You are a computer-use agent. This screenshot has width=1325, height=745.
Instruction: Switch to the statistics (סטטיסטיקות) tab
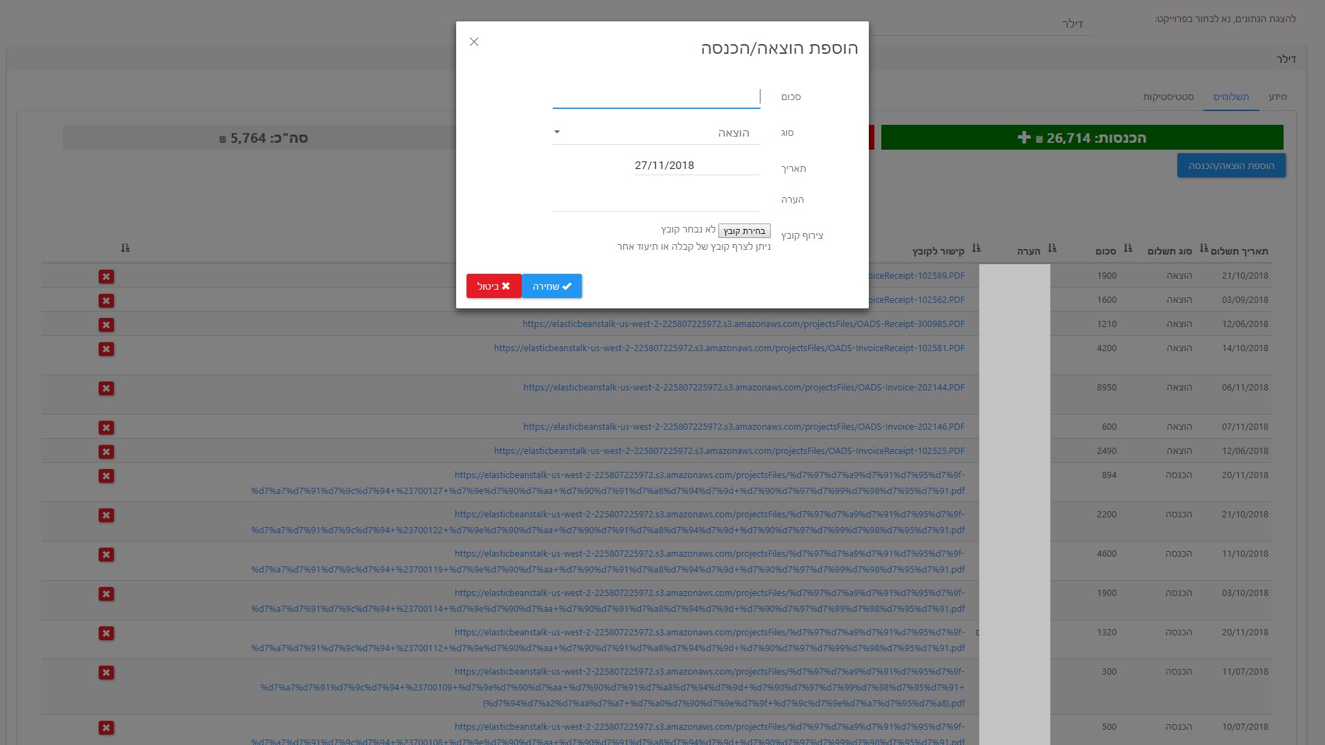point(1168,97)
